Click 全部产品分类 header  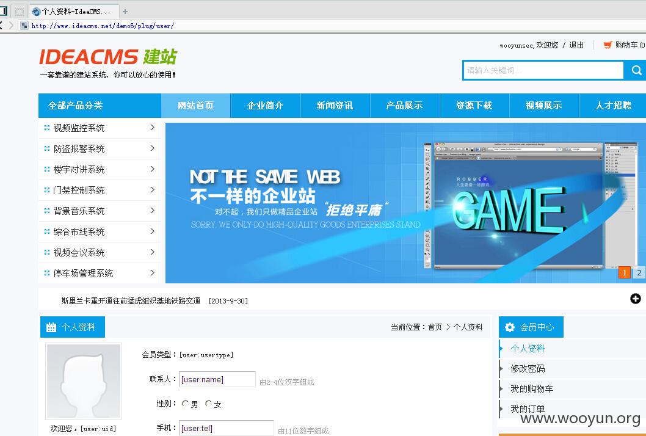pos(100,106)
